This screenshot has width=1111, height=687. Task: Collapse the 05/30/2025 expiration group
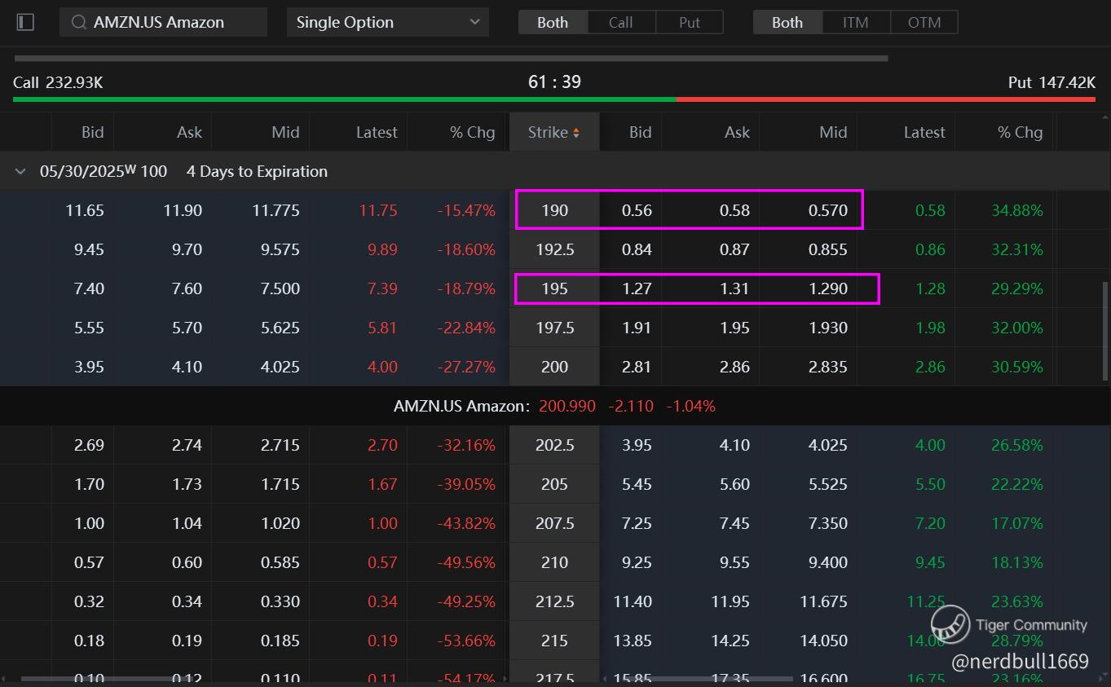pyautogui.click(x=20, y=172)
